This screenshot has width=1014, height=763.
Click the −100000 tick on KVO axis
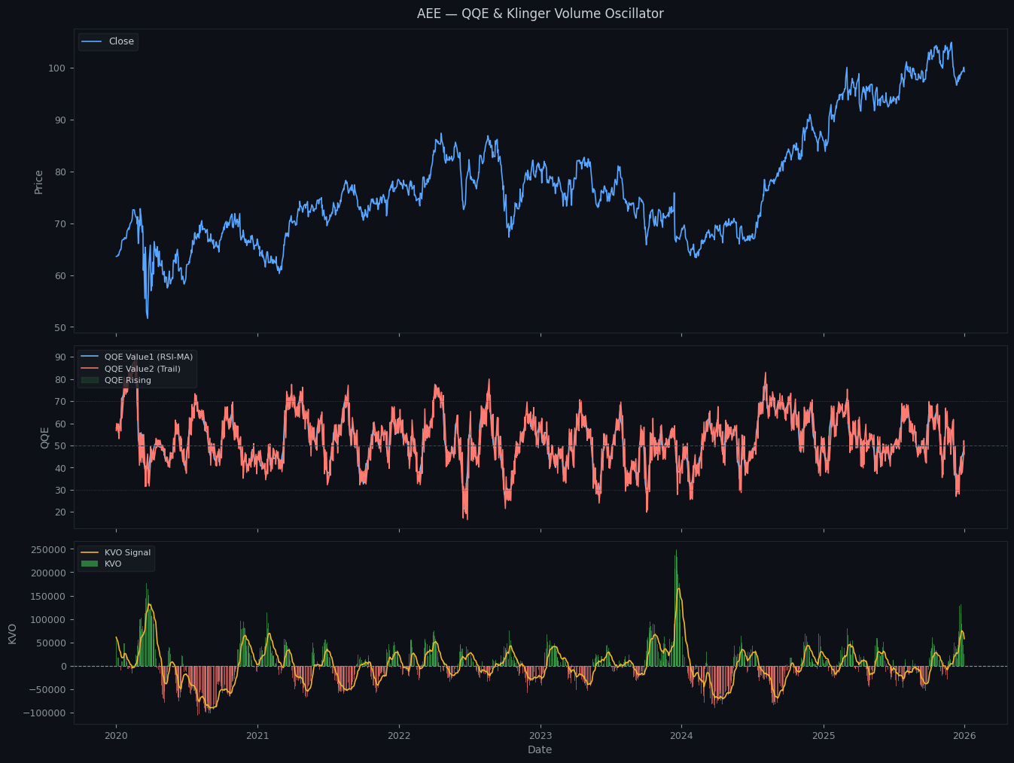46,713
